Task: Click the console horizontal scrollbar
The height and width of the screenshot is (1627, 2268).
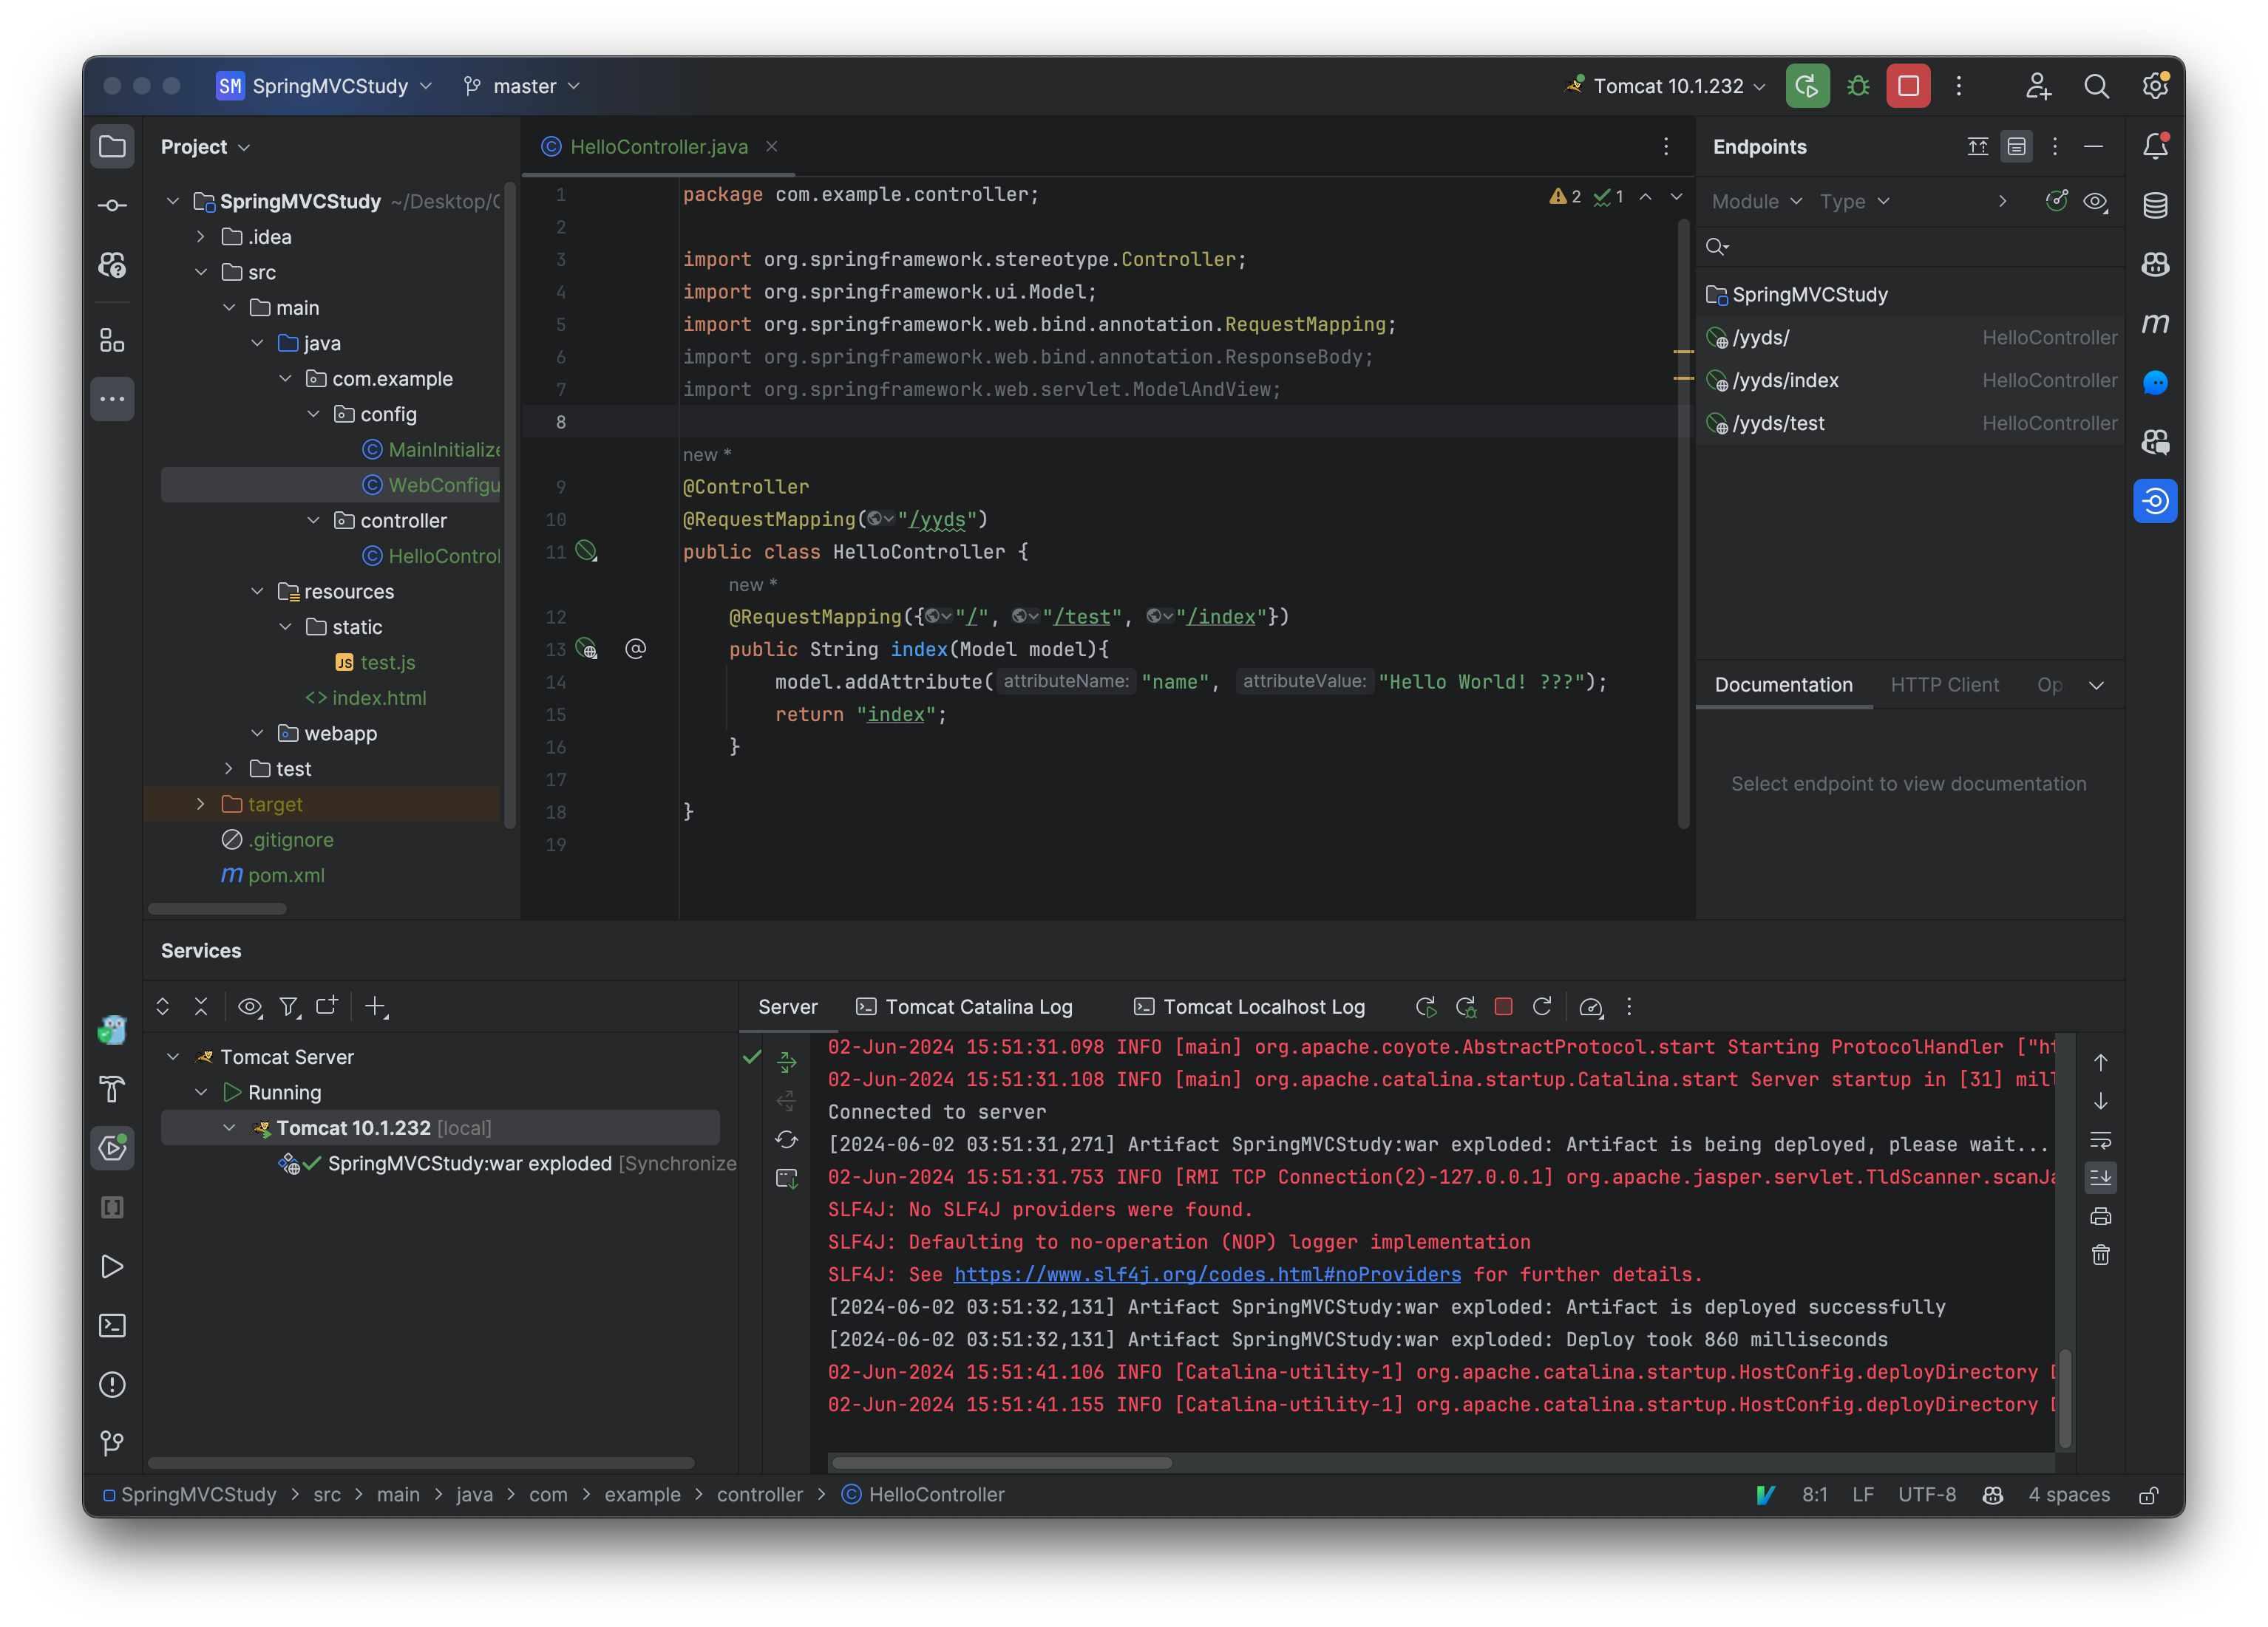Action: (x=1001, y=1462)
